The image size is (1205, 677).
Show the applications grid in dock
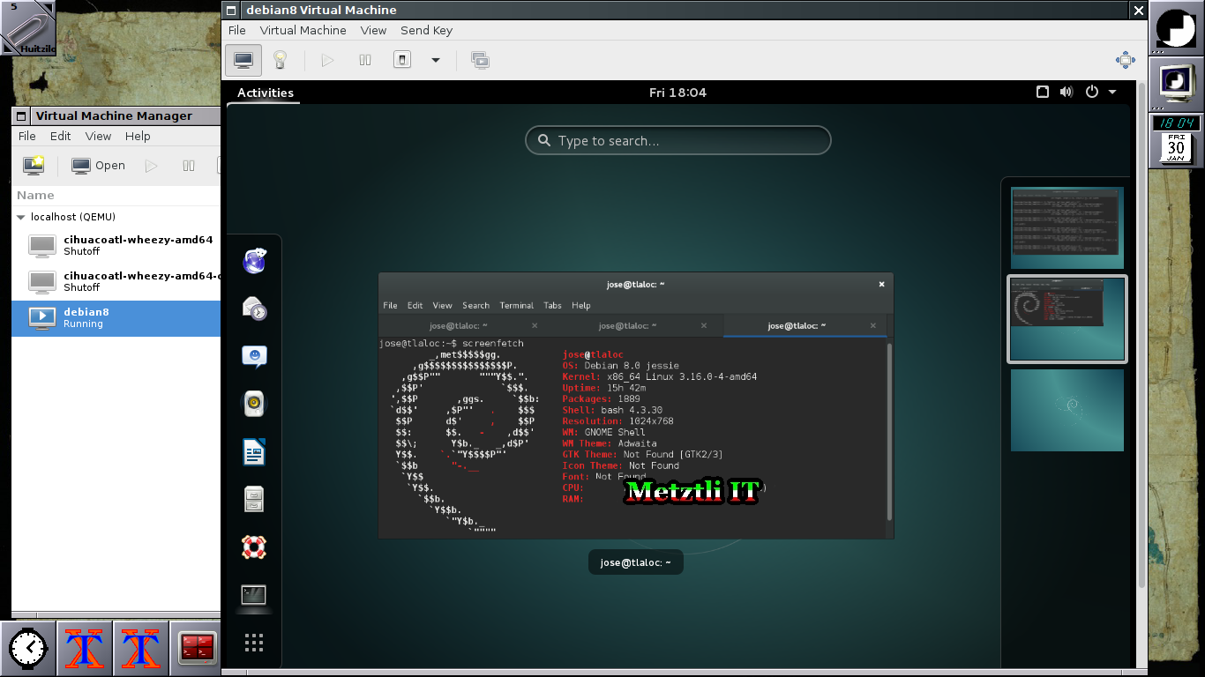pyautogui.click(x=254, y=643)
